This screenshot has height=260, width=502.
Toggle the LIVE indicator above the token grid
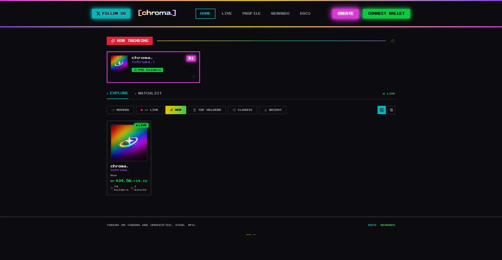click(x=389, y=93)
